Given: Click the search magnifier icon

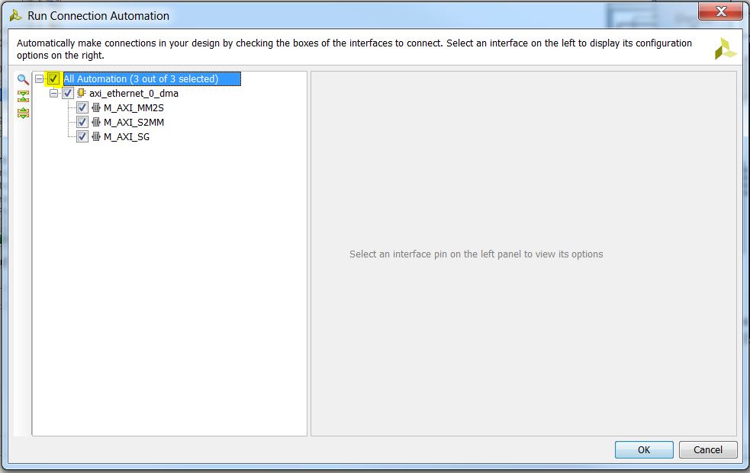Looking at the screenshot, I should (x=22, y=79).
